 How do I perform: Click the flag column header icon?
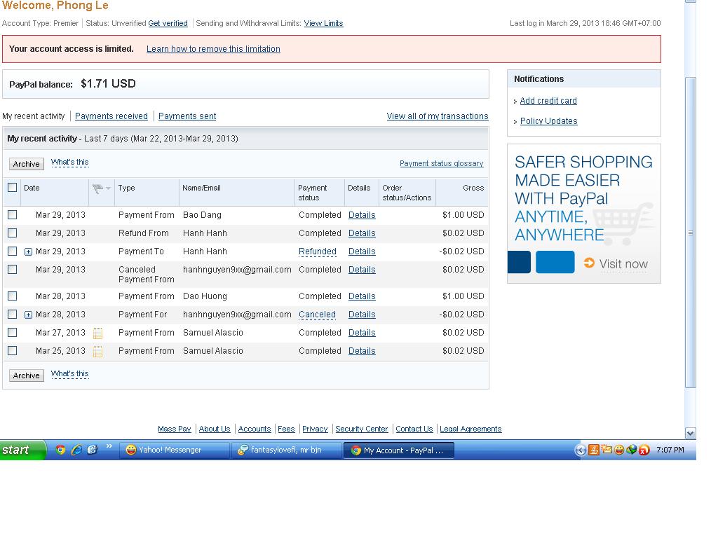[97, 188]
